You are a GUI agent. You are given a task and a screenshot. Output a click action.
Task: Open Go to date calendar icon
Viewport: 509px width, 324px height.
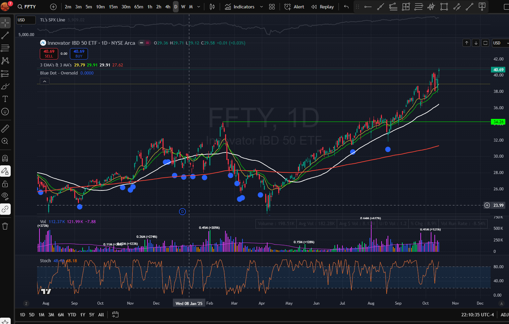[115, 314]
